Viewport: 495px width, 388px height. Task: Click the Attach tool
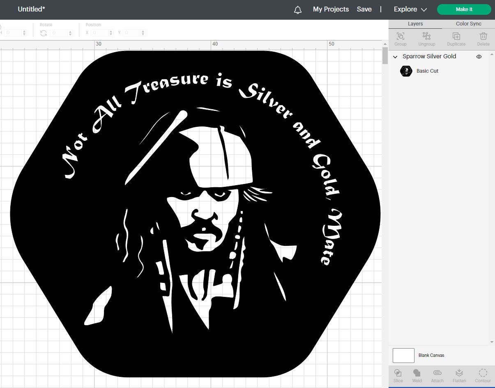pyautogui.click(x=437, y=375)
